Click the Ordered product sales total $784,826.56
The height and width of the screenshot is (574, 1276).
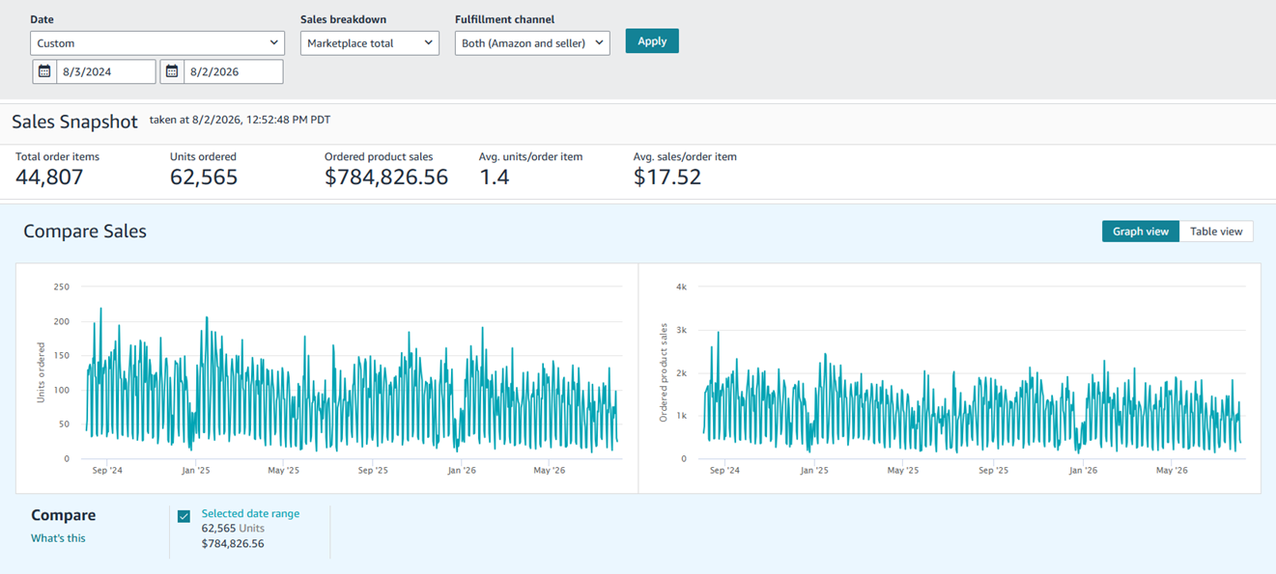click(x=386, y=177)
